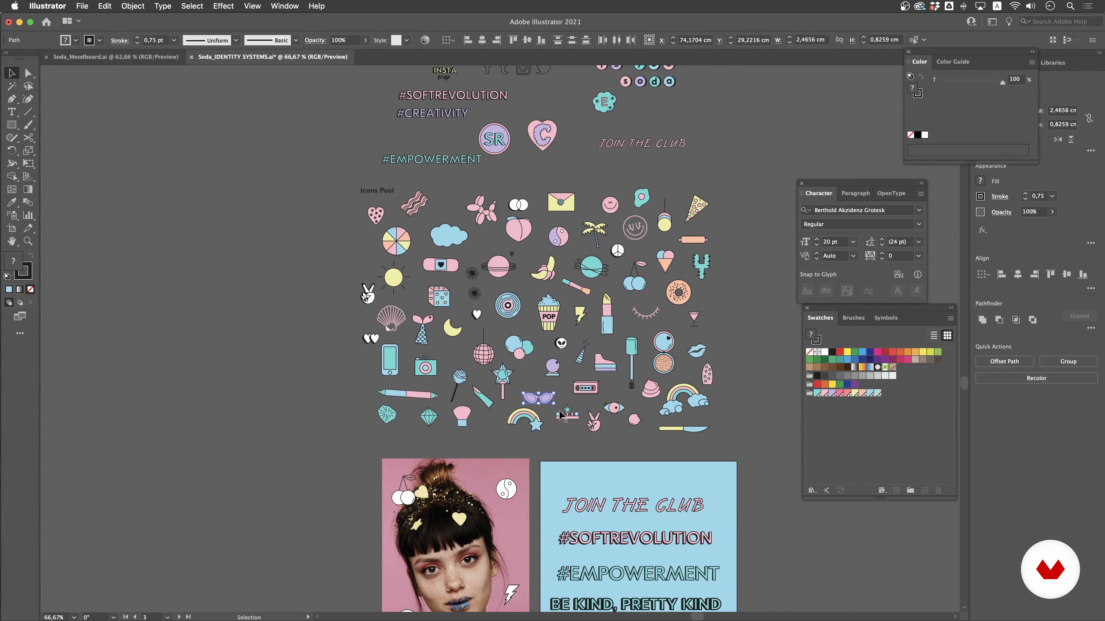Open the zoom level 66,67% dropdown
Viewport: 1105px width, 621px height.
(x=74, y=617)
